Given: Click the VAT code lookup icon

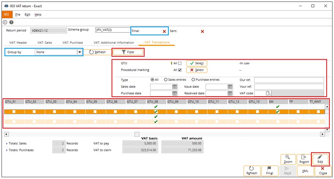Looking at the screenshot, I should (268, 93).
